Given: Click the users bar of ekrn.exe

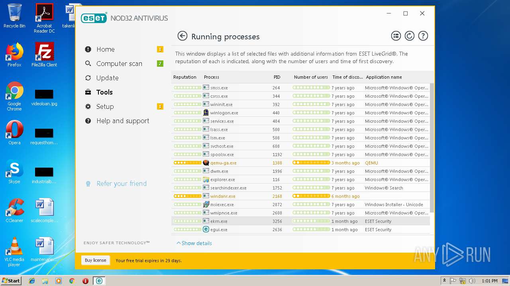Looking at the screenshot, I should click(311, 221).
